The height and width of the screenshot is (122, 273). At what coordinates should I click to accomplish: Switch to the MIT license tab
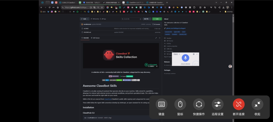95,38
